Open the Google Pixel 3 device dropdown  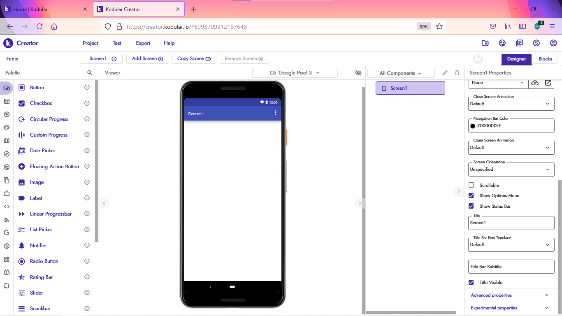click(295, 73)
